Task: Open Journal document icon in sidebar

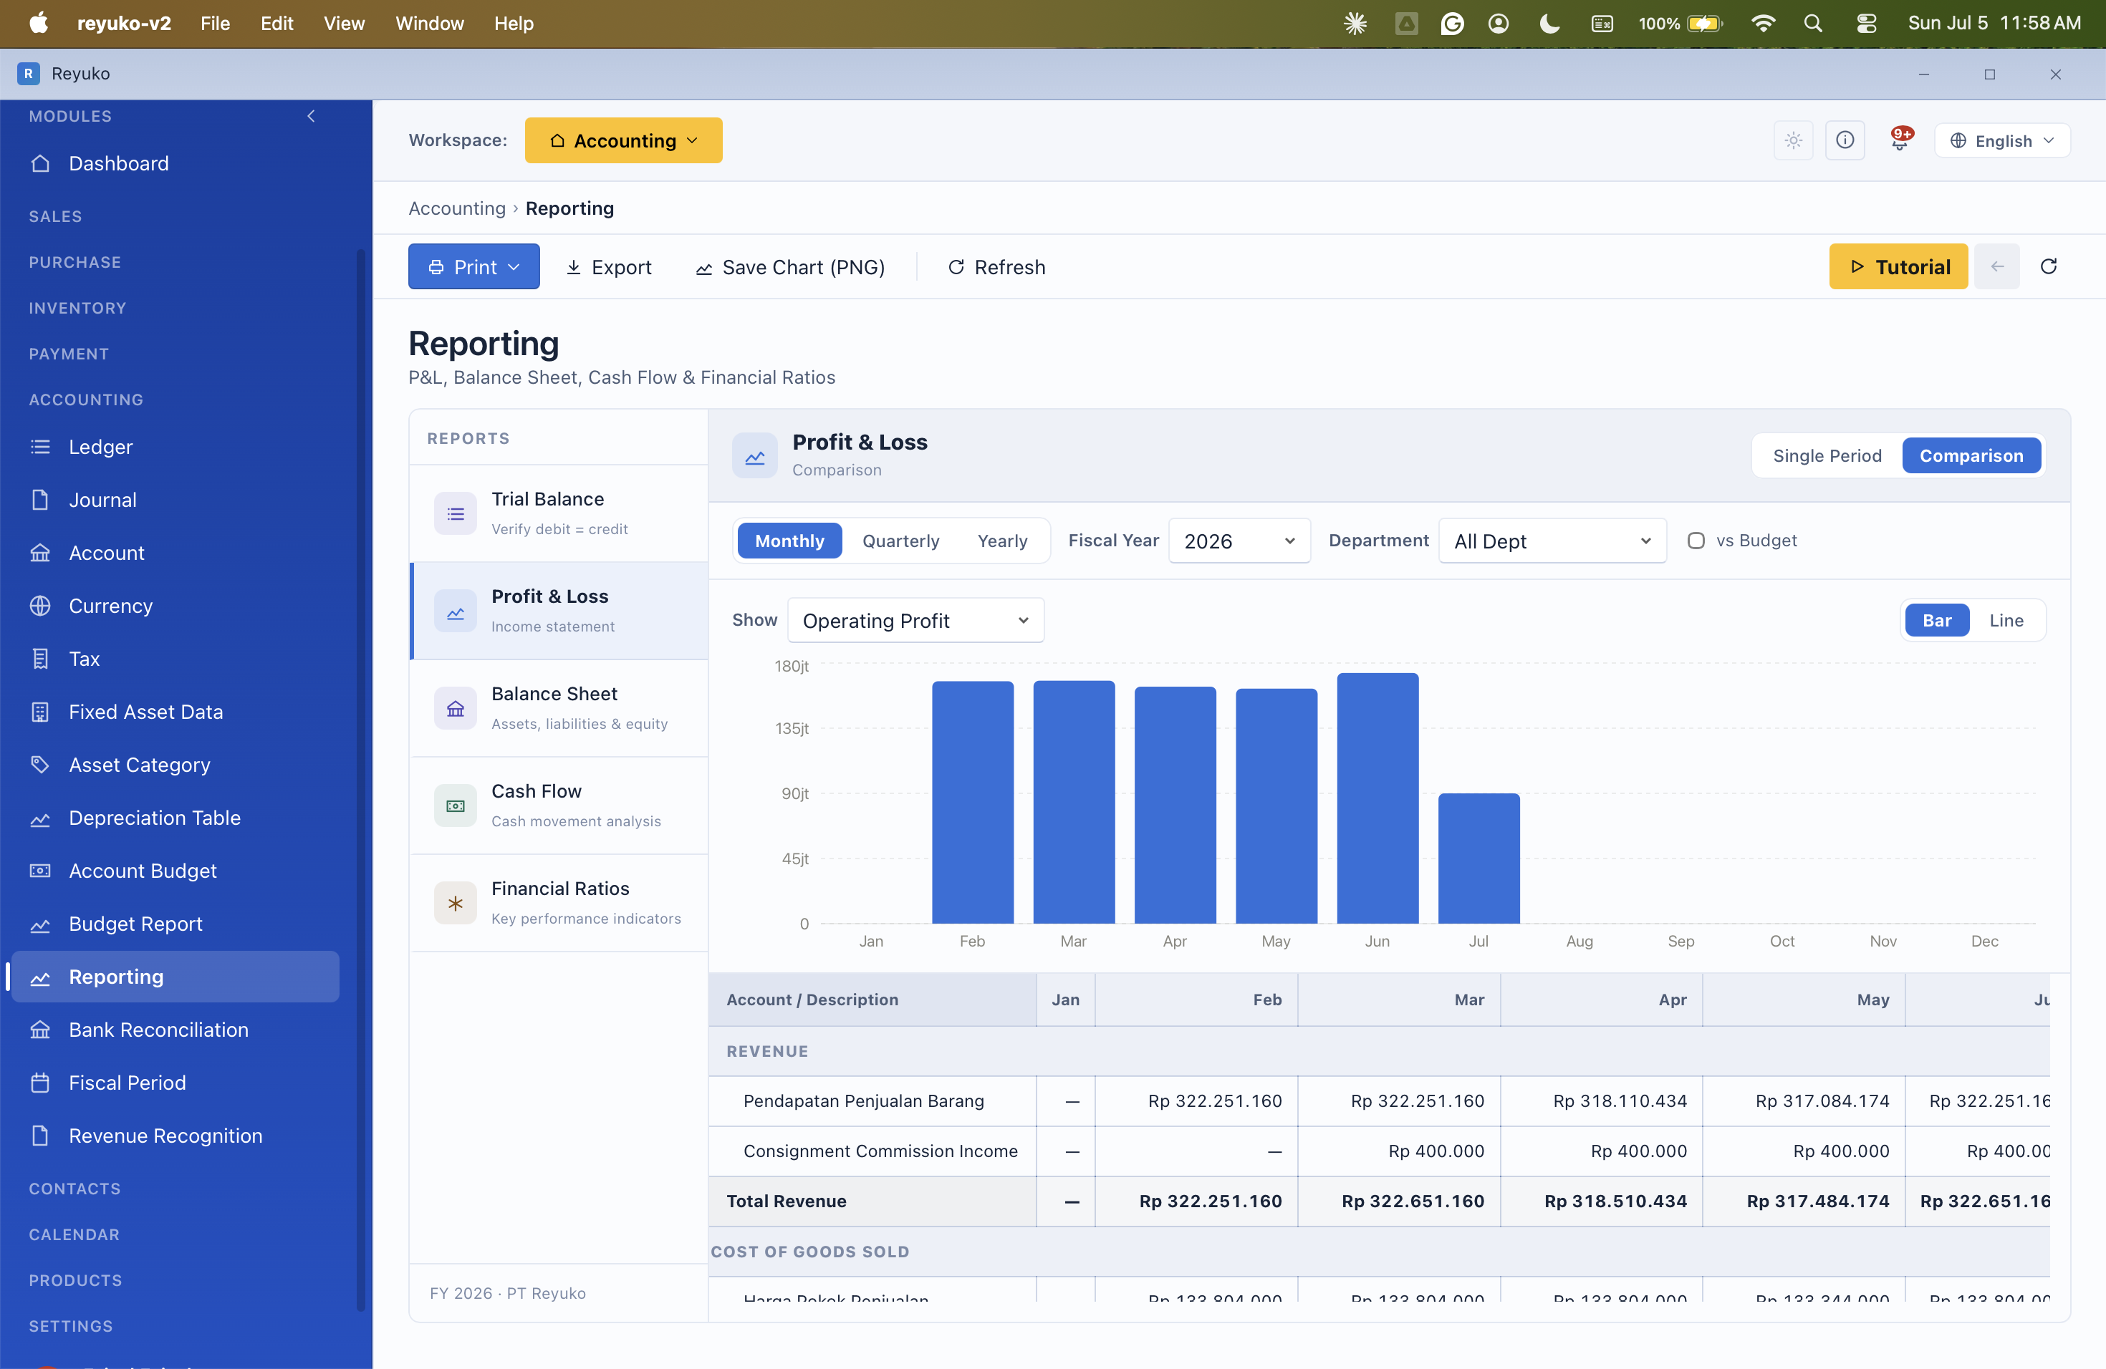Action: click(40, 500)
